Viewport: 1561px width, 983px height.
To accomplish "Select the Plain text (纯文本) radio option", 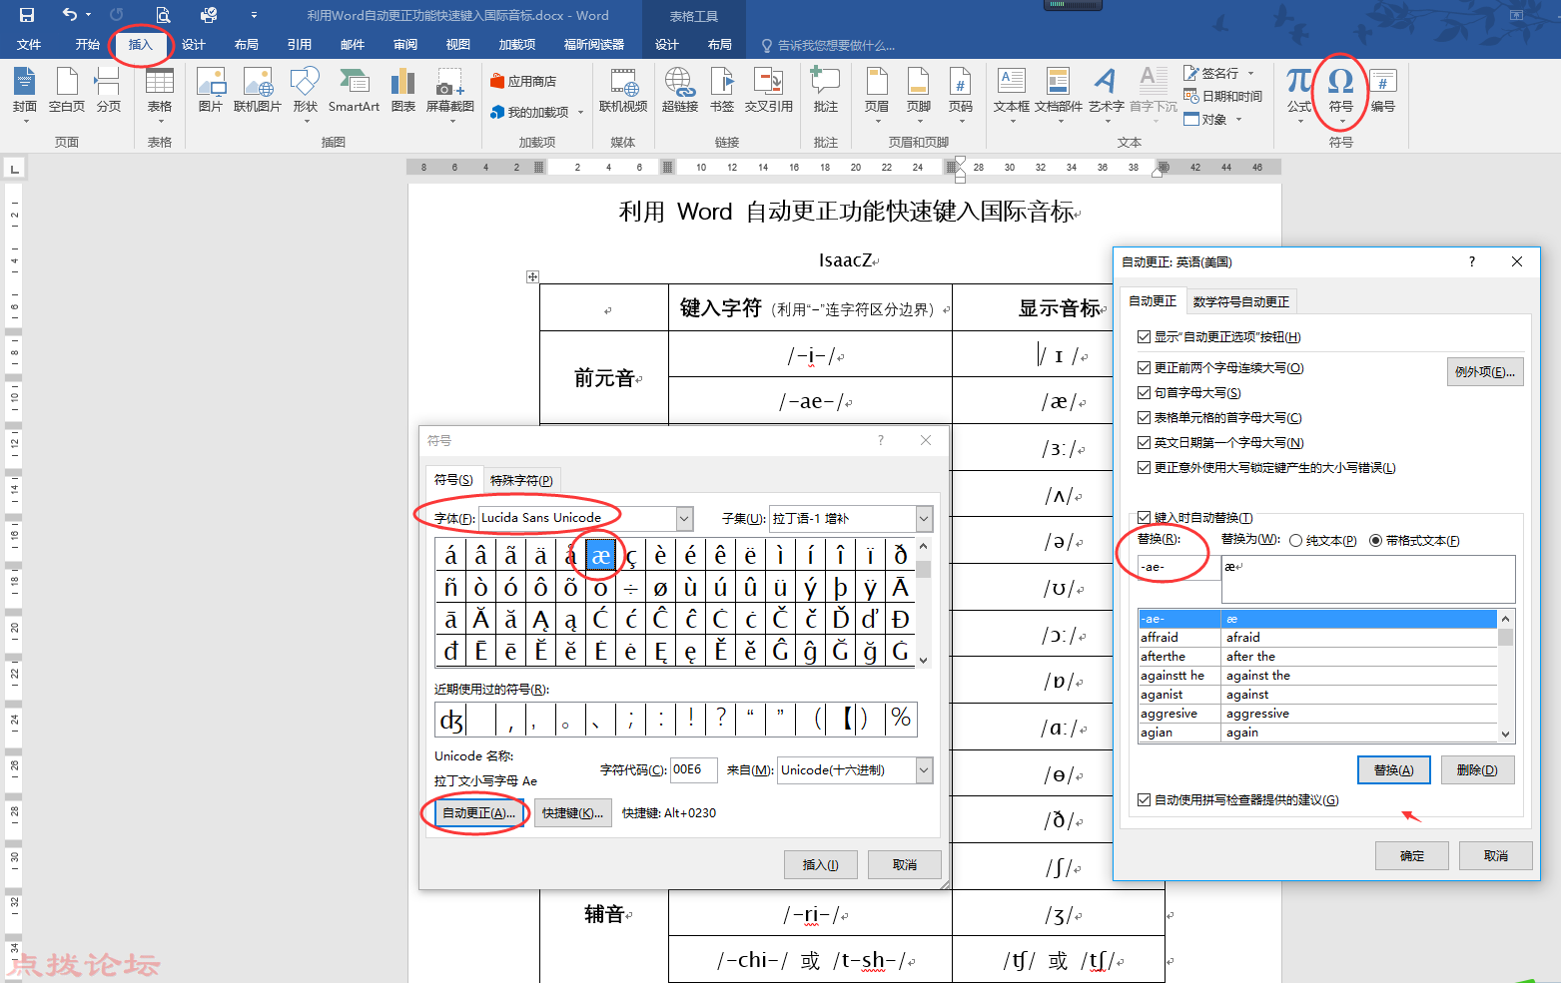I will pos(1296,541).
